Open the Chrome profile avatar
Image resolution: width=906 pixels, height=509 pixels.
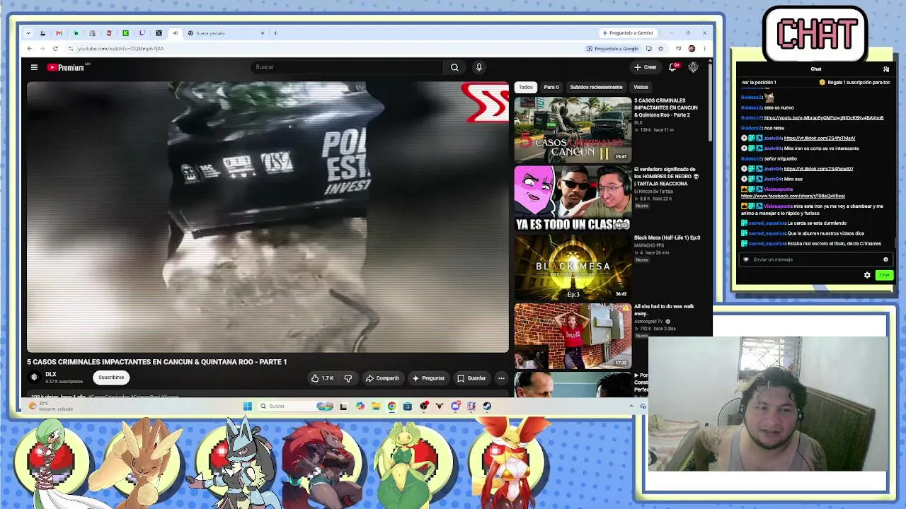pos(692,49)
